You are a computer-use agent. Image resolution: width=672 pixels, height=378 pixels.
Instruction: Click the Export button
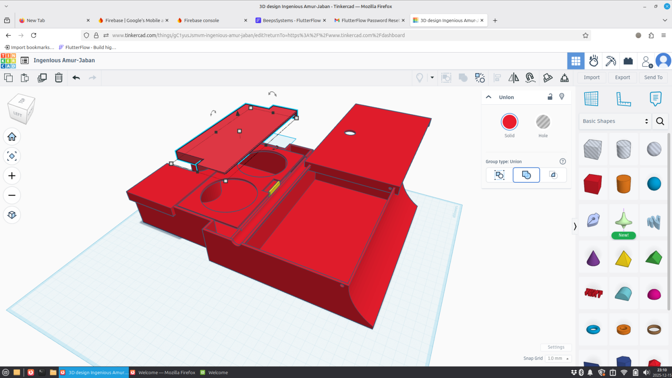[622, 77]
